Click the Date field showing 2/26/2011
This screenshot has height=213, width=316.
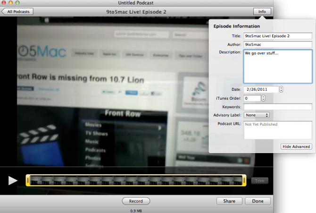[x=260, y=89]
